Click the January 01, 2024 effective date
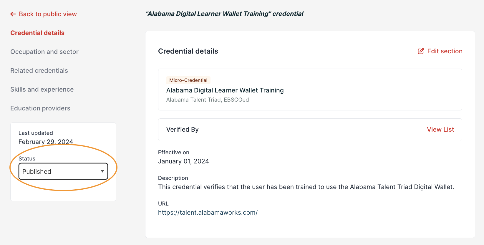The width and height of the screenshot is (484, 245). pyautogui.click(x=183, y=161)
